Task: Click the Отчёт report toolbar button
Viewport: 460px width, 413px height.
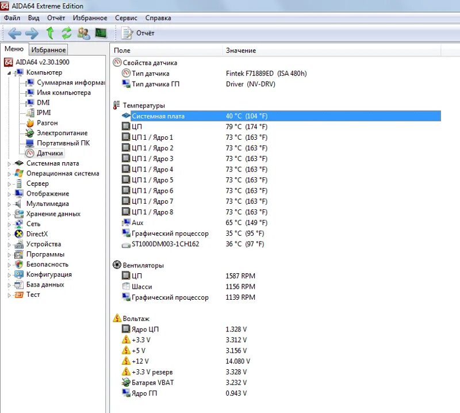Action: click(x=137, y=33)
